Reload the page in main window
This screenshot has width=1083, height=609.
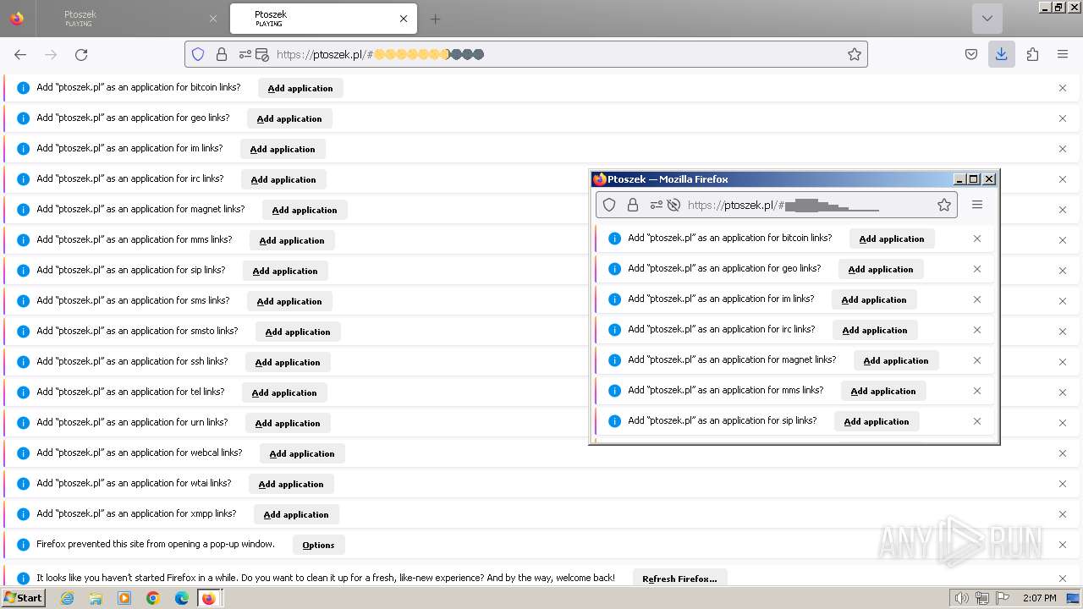pos(81,54)
